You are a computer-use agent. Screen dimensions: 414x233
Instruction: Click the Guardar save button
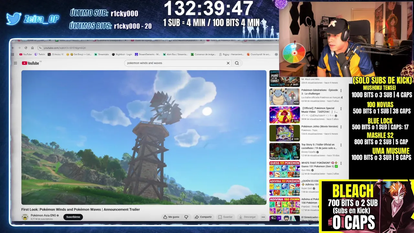(x=225, y=217)
